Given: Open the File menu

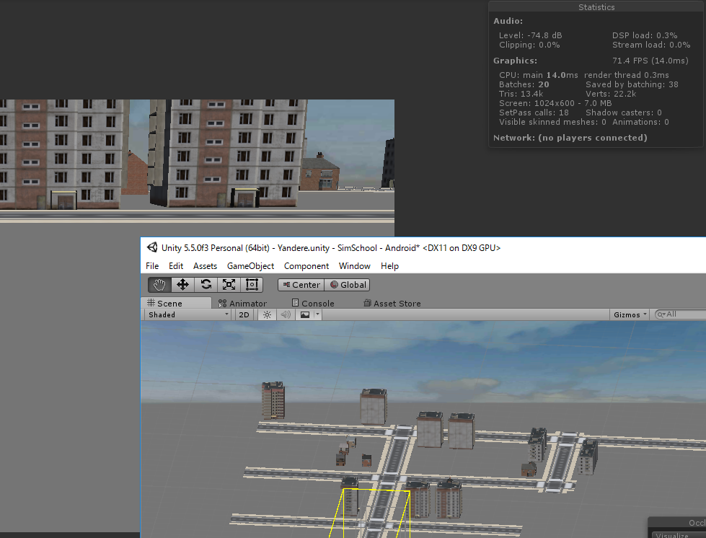Looking at the screenshot, I should (x=152, y=266).
